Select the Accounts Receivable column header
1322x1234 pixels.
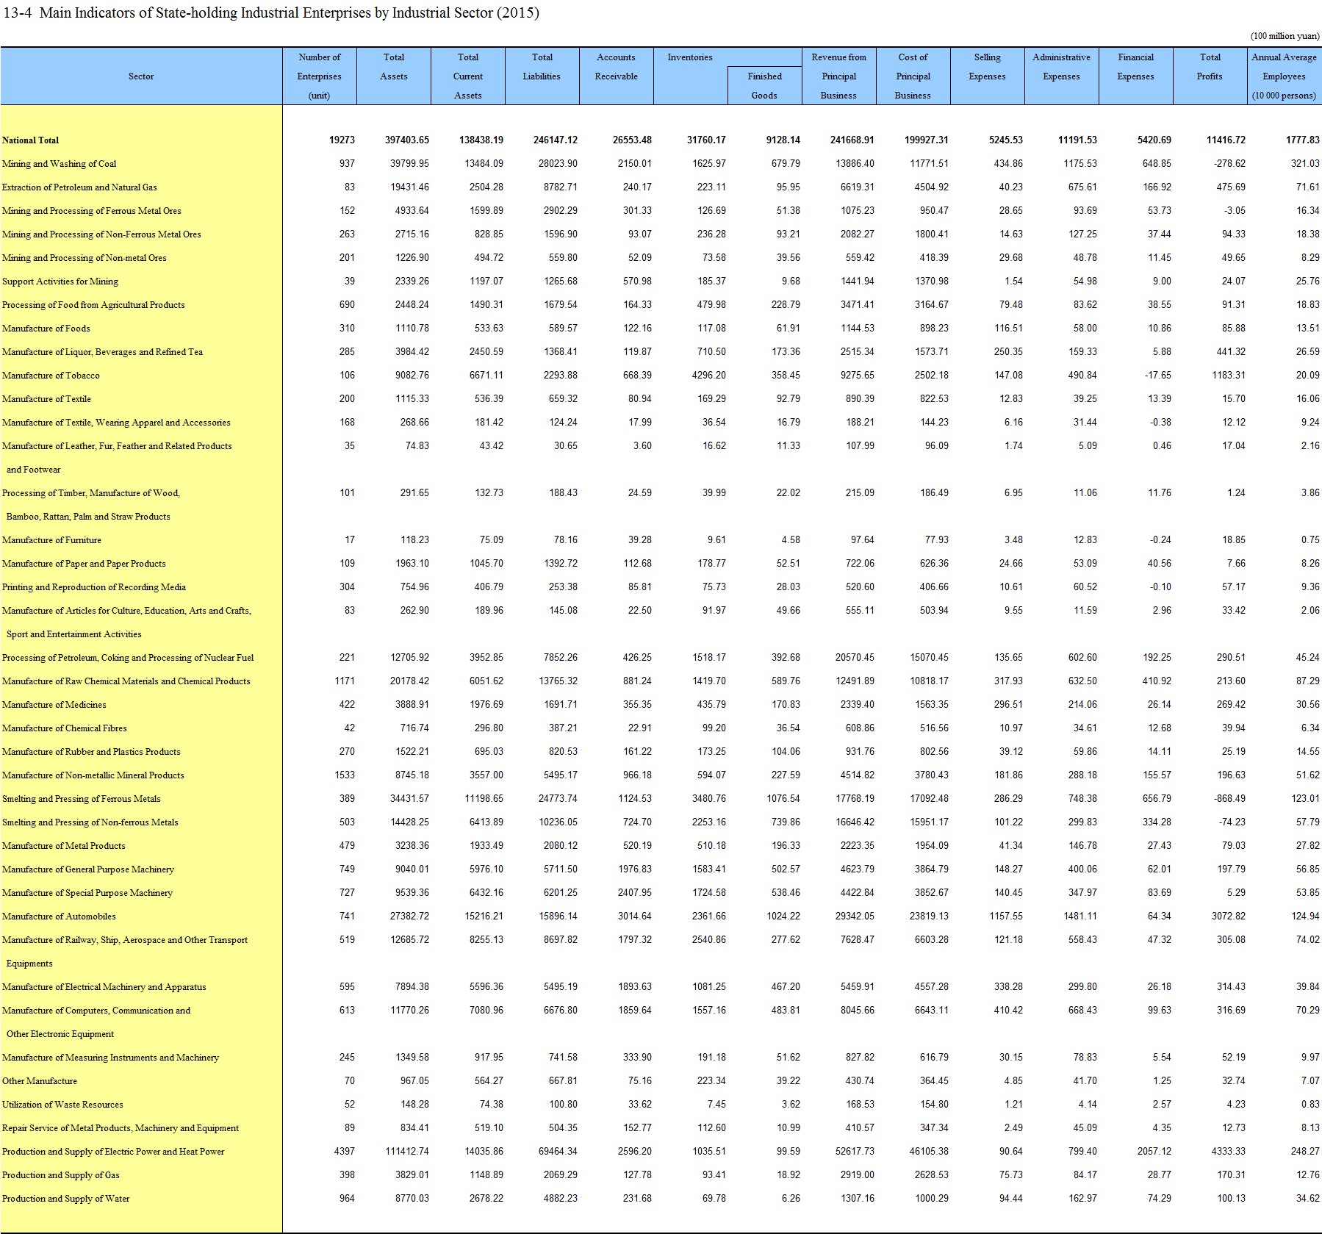click(616, 67)
